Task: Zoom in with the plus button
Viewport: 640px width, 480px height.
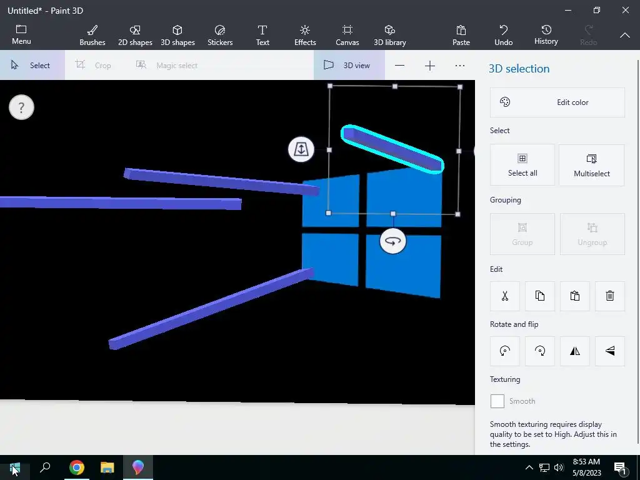Action: point(430,66)
